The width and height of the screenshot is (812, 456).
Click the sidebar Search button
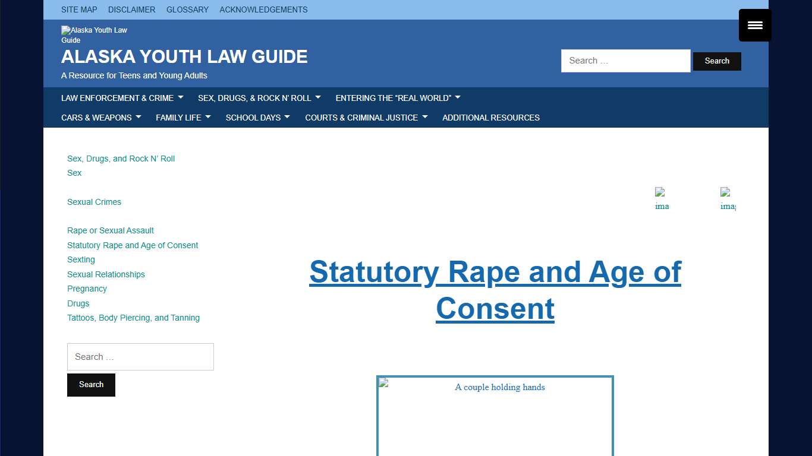(x=91, y=385)
